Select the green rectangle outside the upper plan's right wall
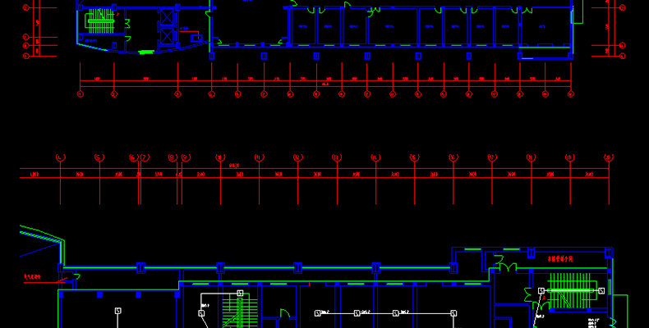This screenshot has width=649, height=328. tap(578, 11)
